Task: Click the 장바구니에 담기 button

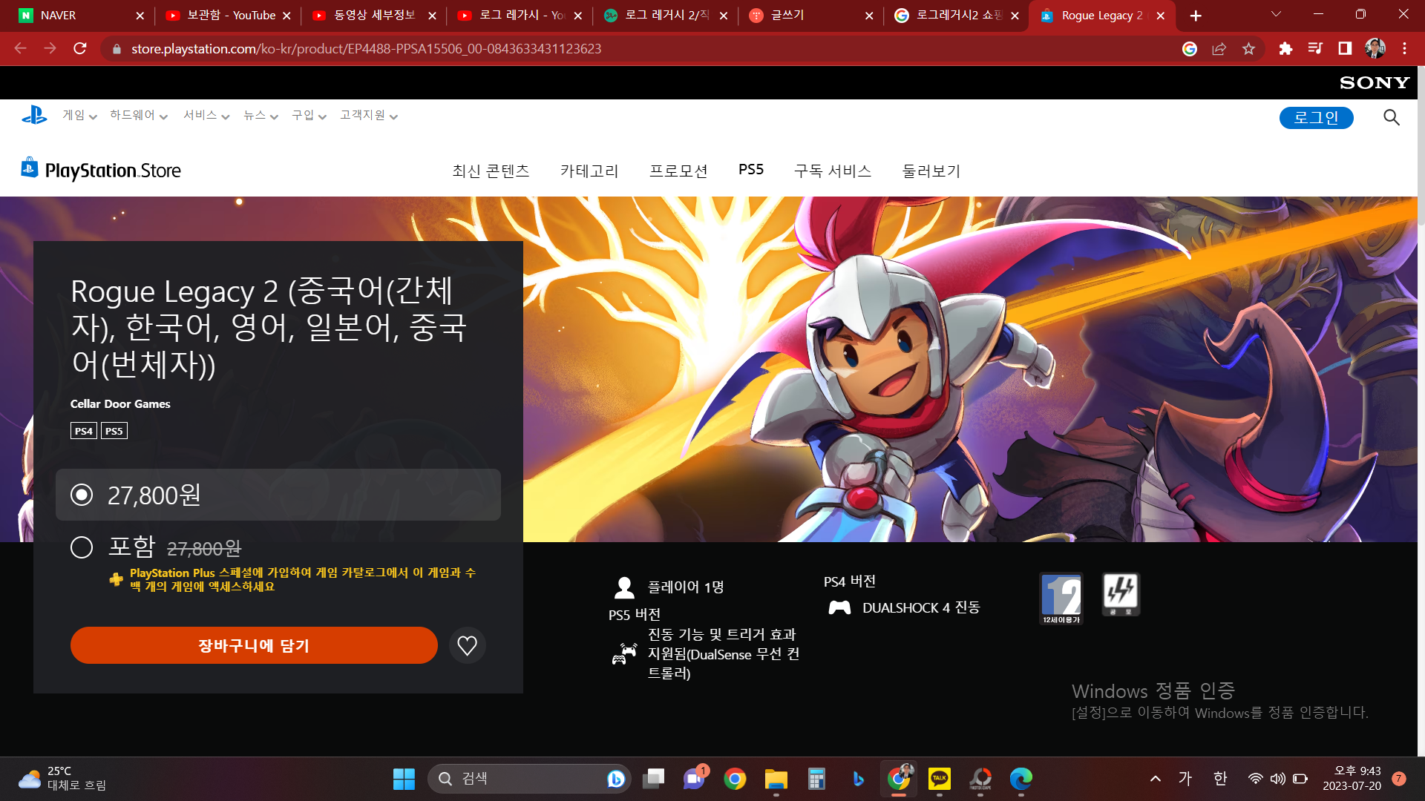Action: tap(254, 645)
